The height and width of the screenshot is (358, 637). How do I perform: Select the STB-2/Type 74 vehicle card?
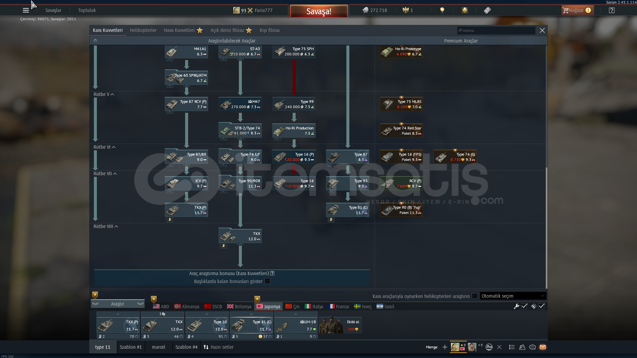240,131
